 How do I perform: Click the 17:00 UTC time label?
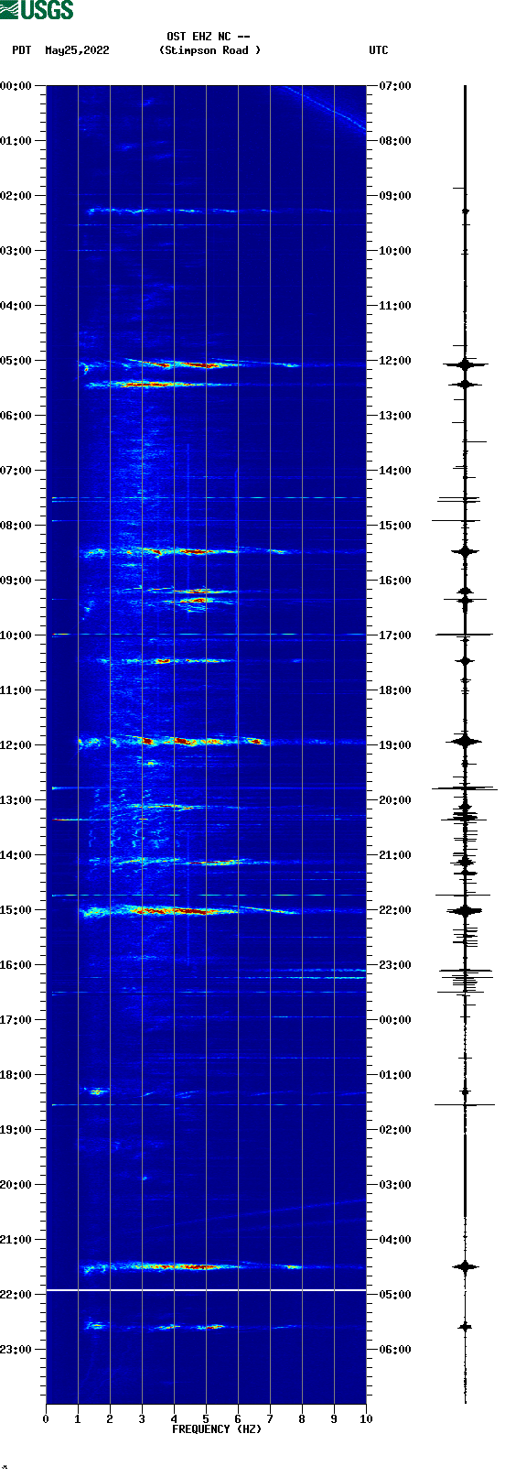coord(395,635)
